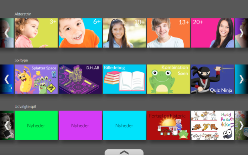
Task: Open the purple Nyheder tile
Action: 80,125
